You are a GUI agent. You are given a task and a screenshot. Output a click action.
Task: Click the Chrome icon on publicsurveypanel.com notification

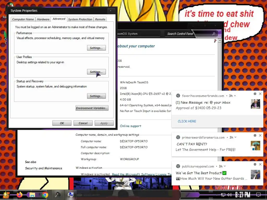point(178,166)
